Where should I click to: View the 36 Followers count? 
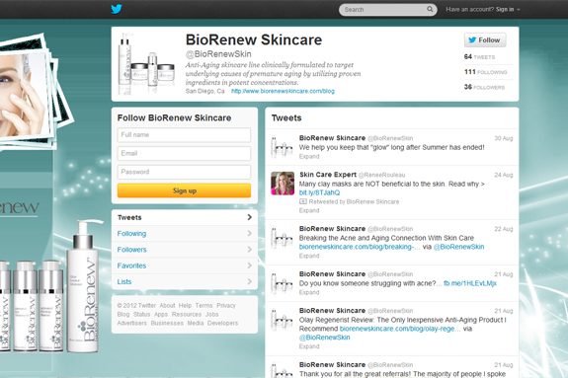[484, 87]
